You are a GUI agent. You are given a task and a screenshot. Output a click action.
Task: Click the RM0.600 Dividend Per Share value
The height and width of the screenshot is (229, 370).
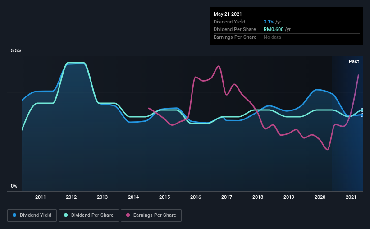tap(273, 29)
